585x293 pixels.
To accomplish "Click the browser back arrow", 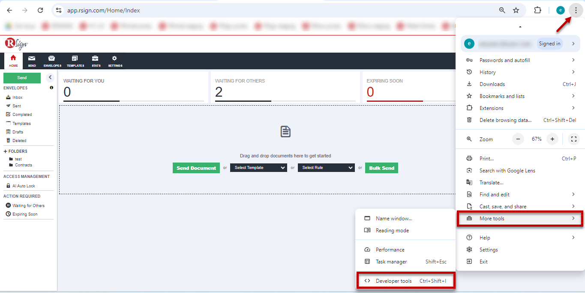I will point(9,10).
